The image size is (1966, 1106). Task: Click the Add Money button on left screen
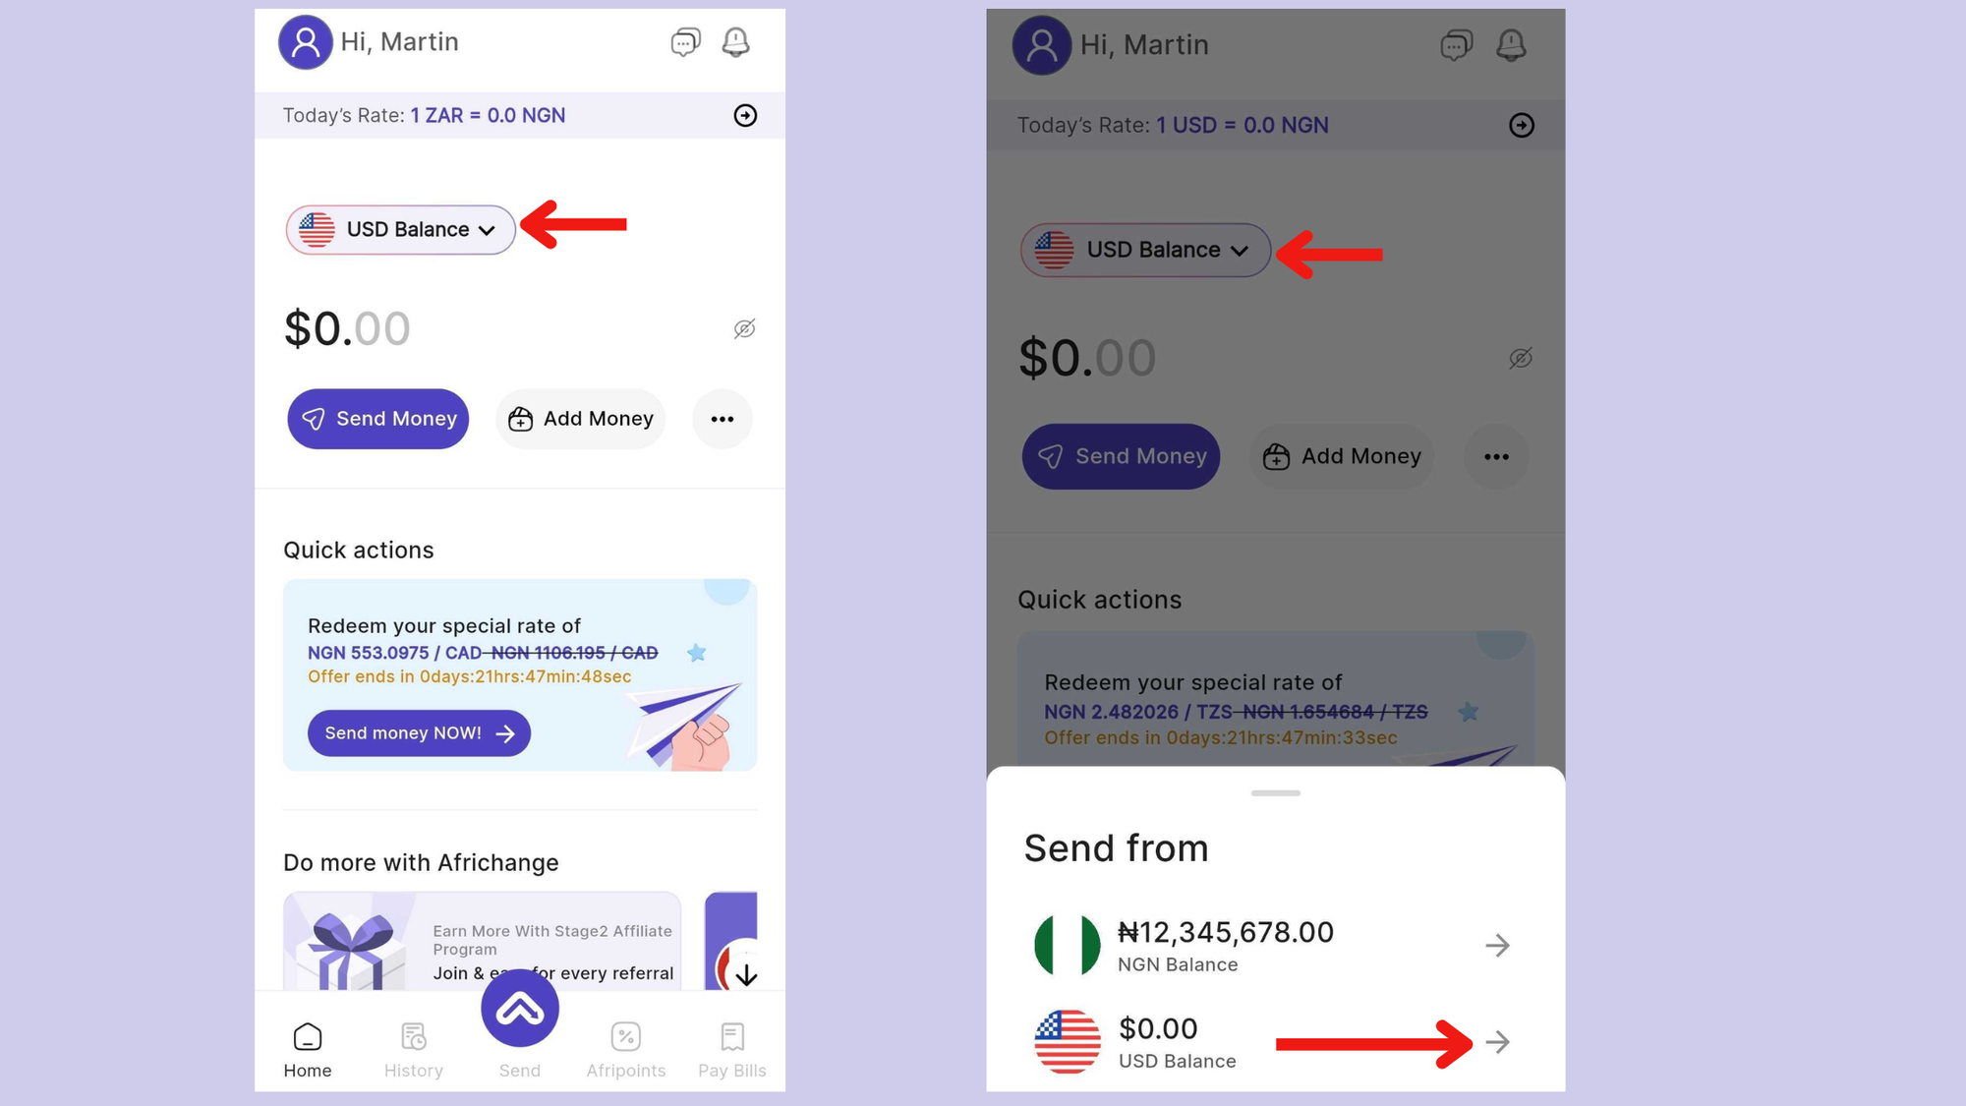click(581, 419)
